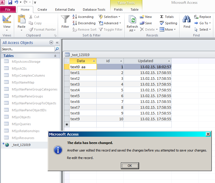Sort the column Descending
The width and height of the screenshot is (215, 183).
pos(84,23)
